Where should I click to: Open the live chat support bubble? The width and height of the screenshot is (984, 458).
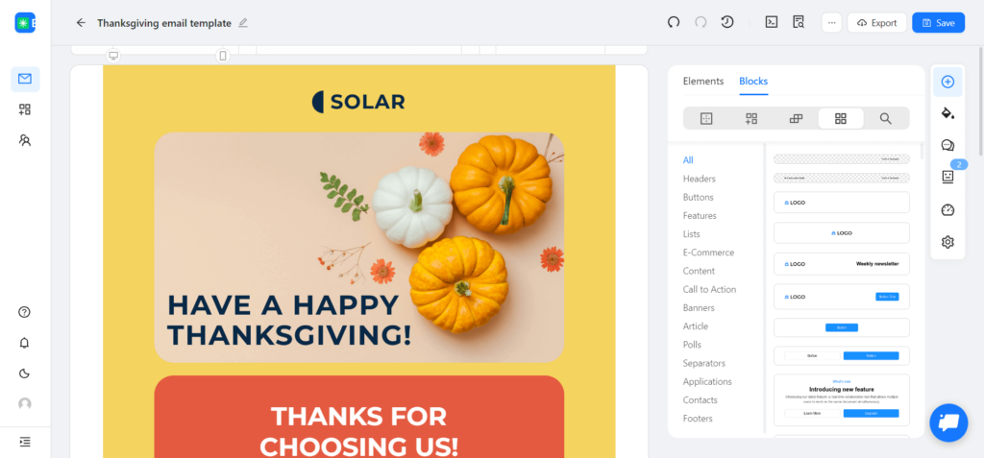[948, 422]
